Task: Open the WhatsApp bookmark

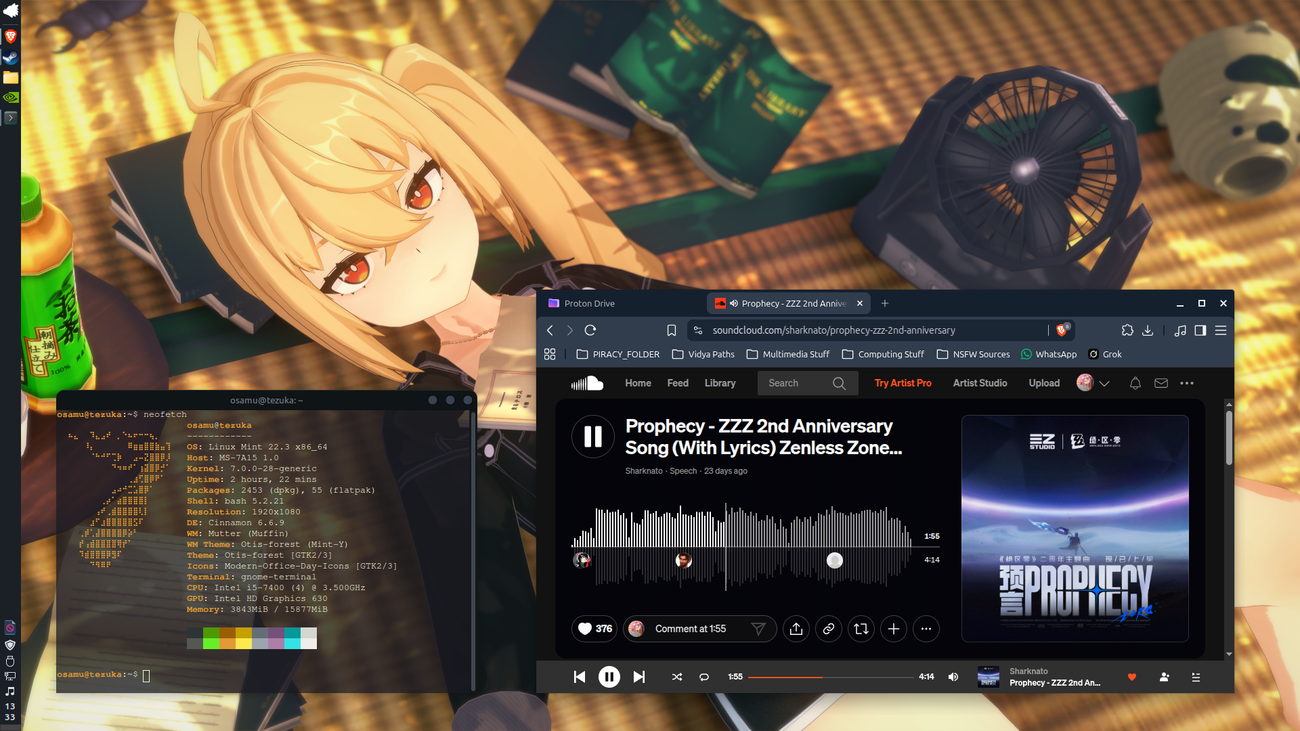Action: pos(1049,354)
